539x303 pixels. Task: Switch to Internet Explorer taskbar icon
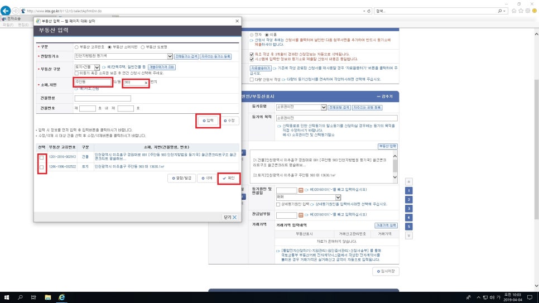pyautogui.click(x=61, y=297)
